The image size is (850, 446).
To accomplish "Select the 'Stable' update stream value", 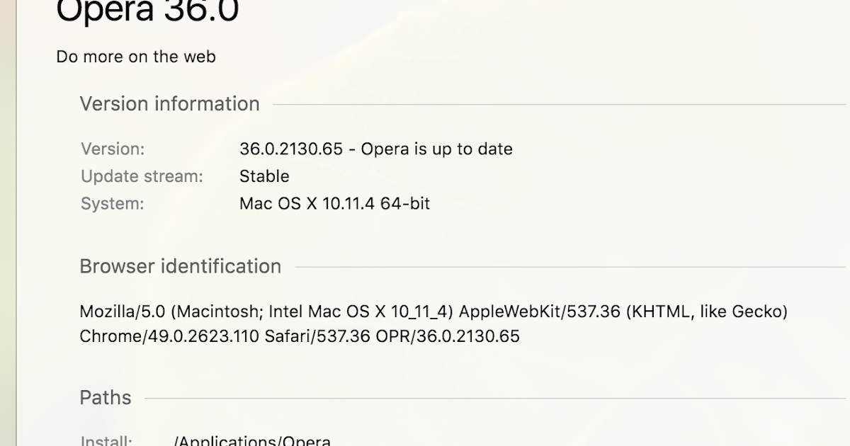I will pos(264,176).
